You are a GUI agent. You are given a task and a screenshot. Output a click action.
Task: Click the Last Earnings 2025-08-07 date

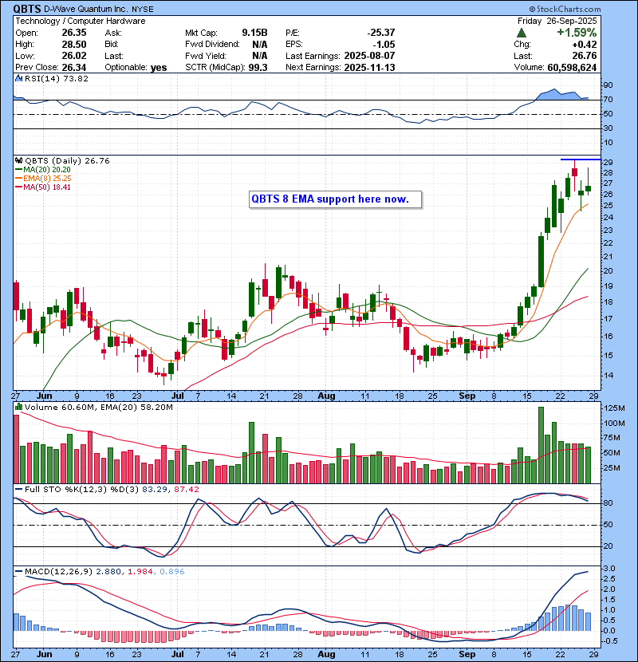pyautogui.click(x=369, y=56)
